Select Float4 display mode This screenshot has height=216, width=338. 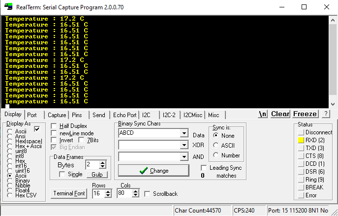click(10, 190)
